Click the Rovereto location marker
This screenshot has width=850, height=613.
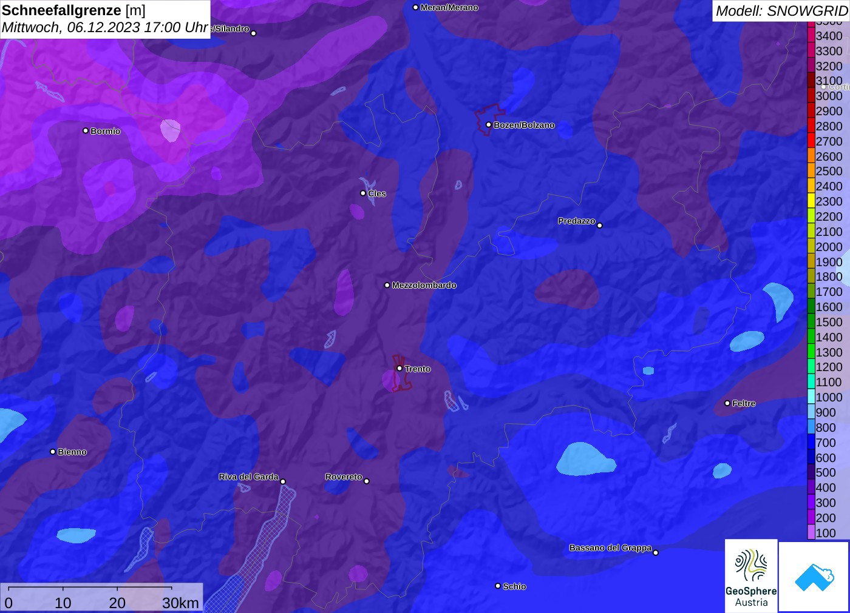[x=367, y=481]
